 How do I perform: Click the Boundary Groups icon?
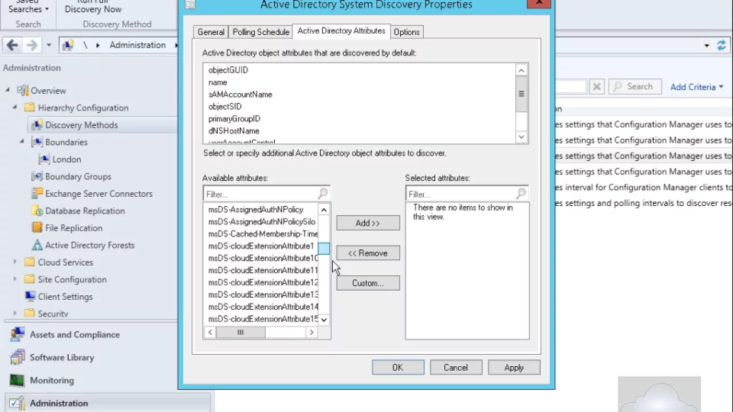click(x=37, y=176)
